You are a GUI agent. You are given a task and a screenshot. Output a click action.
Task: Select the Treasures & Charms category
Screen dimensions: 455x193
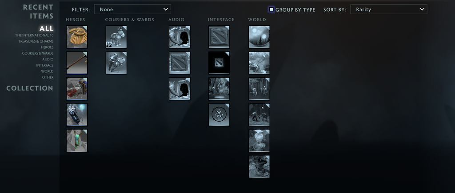36,41
